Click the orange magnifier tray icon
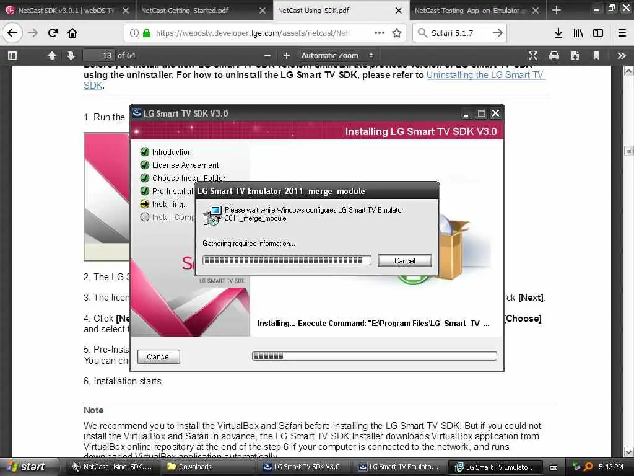The height and width of the screenshot is (476, 634). coord(588,467)
